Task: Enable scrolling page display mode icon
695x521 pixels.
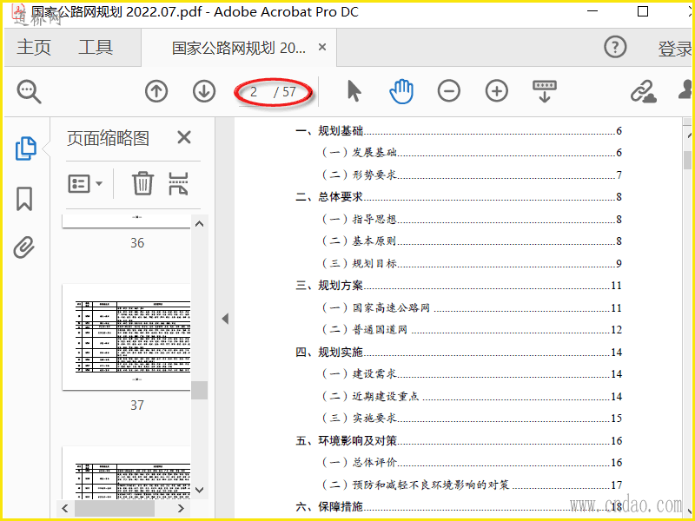Action: click(x=545, y=91)
